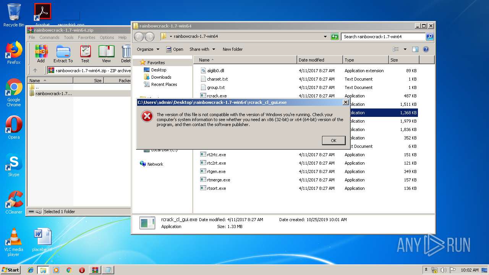Open Skype desktop shortcut
Screen dimensions: 489x275
[x=14, y=165]
